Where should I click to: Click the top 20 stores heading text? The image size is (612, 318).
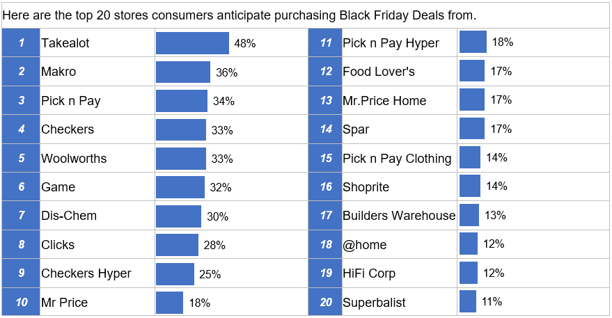(x=240, y=15)
